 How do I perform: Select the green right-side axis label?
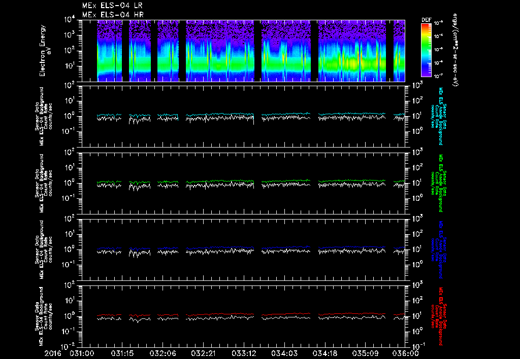coord(439,183)
